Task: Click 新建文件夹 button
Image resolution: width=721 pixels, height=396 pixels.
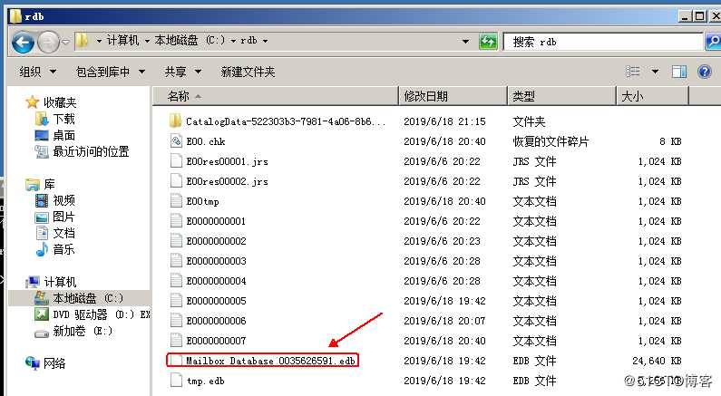Action: point(248,72)
